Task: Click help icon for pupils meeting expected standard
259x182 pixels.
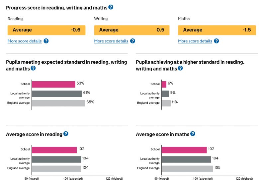Action: (x=33, y=68)
